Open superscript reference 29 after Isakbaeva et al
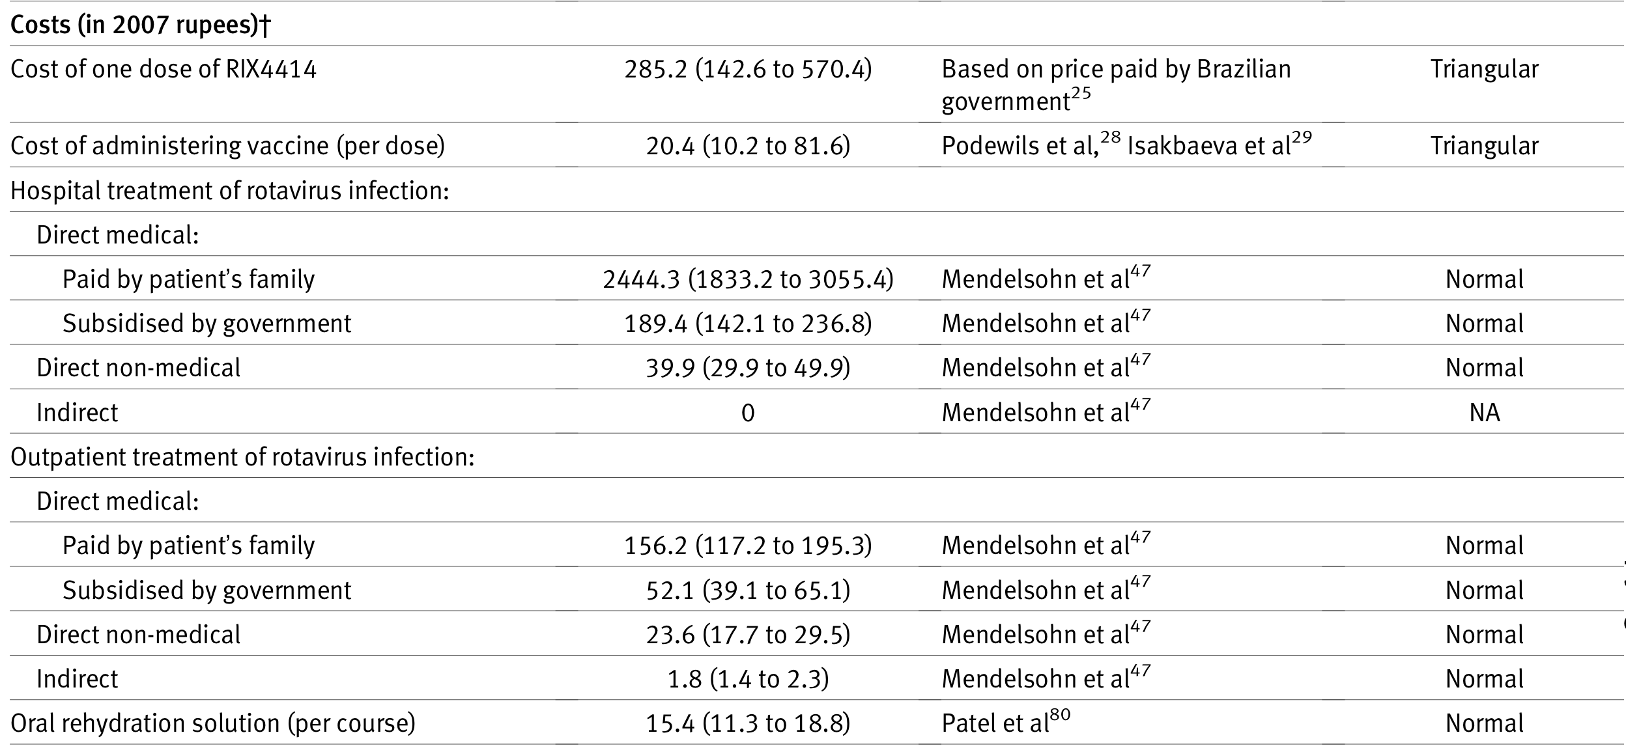 (x=1302, y=138)
